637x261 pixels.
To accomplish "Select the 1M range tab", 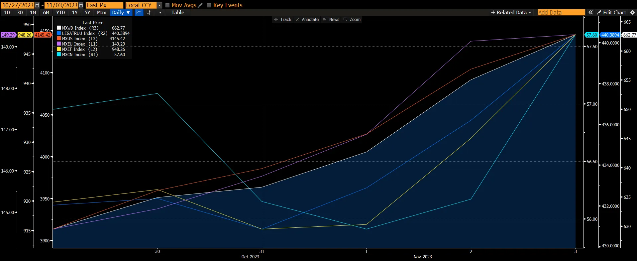I will (x=33, y=12).
